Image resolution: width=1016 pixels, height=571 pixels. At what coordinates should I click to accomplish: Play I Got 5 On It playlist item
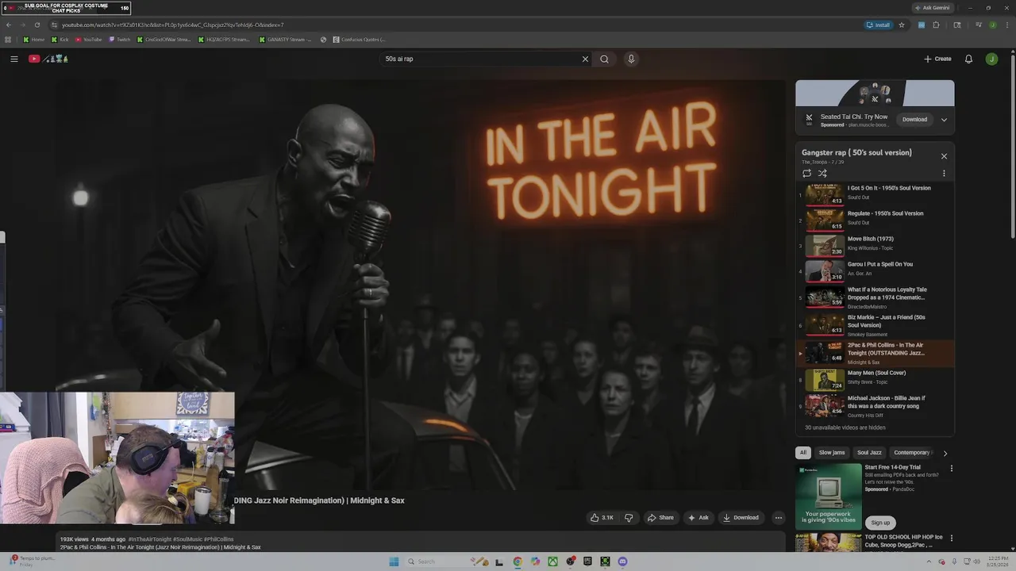[876, 194]
